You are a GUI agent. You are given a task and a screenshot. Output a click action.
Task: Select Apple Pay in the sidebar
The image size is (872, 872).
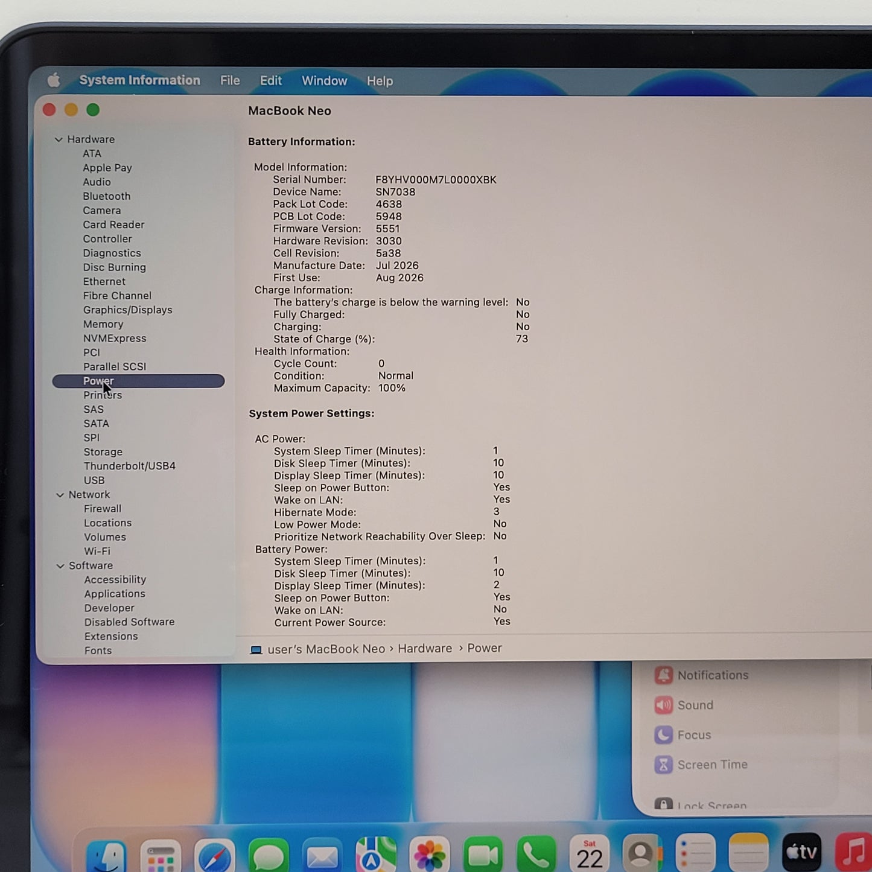pos(107,168)
